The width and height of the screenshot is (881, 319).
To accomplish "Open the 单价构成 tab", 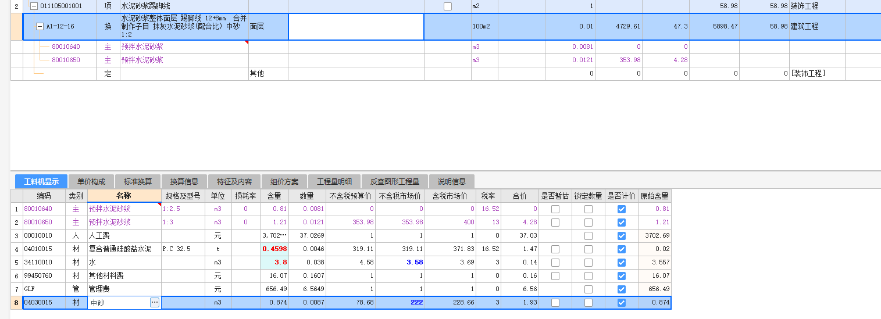I will tap(91, 181).
